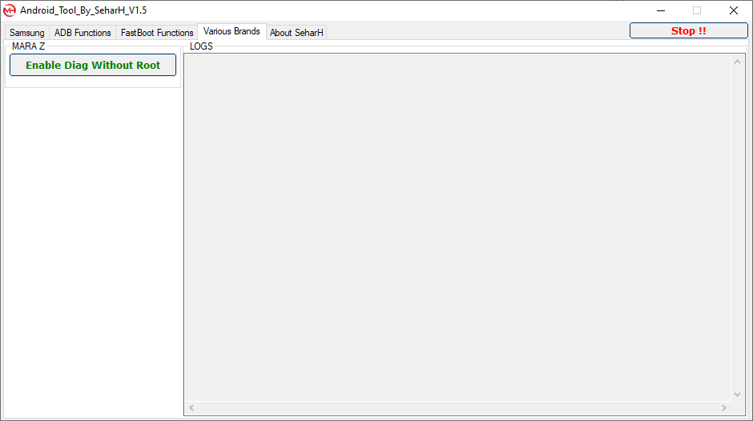Click the LOGS group label

[x=201, y=46]
